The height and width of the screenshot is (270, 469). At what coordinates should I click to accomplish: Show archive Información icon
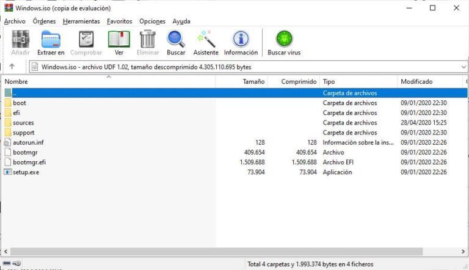click(x=241, y=39)
